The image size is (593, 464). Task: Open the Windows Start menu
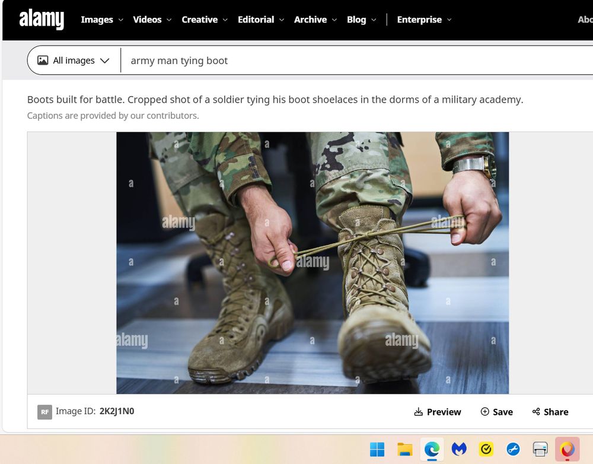pos(377,449)
